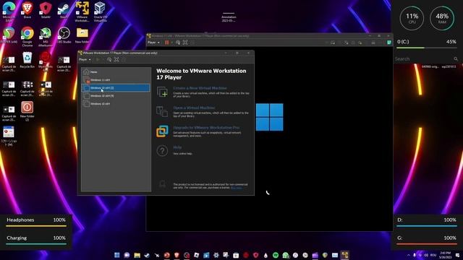This screenshot has height=260, width=463.
Task: Click Send Ctrl+Alt+Del icon in front Player window
Action: click(109, 59)
